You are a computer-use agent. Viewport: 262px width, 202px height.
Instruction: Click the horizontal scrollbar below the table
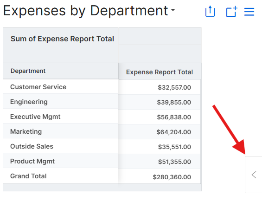coord(102,188)
